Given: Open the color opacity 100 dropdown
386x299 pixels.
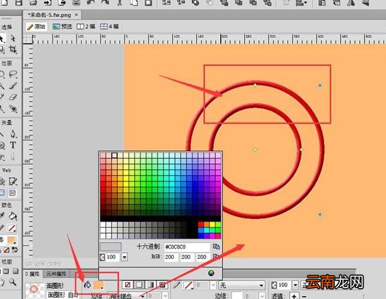Looking at the screenshot, I should 124,257.
